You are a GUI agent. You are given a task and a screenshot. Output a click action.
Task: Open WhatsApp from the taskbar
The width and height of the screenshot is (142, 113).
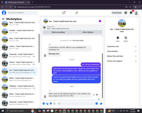coord(52,111)
